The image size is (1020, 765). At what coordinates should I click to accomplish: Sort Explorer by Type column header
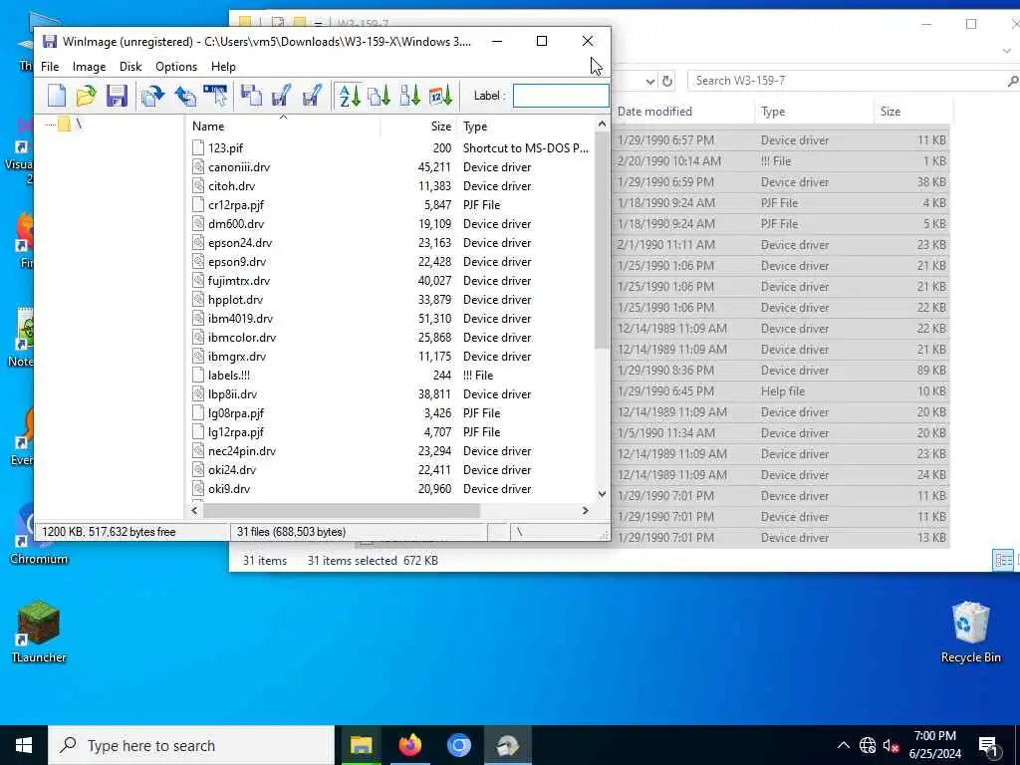(815, 112)
